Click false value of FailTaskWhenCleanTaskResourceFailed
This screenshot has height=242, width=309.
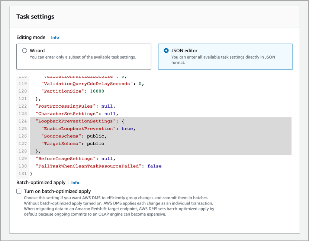tap(154, 166)
